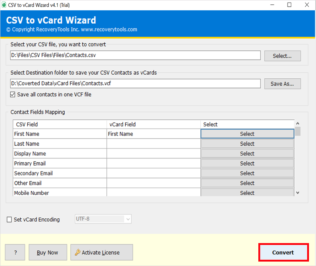
Task: Click Select button for Mobile Number row
Action: (x=247, y=192)
